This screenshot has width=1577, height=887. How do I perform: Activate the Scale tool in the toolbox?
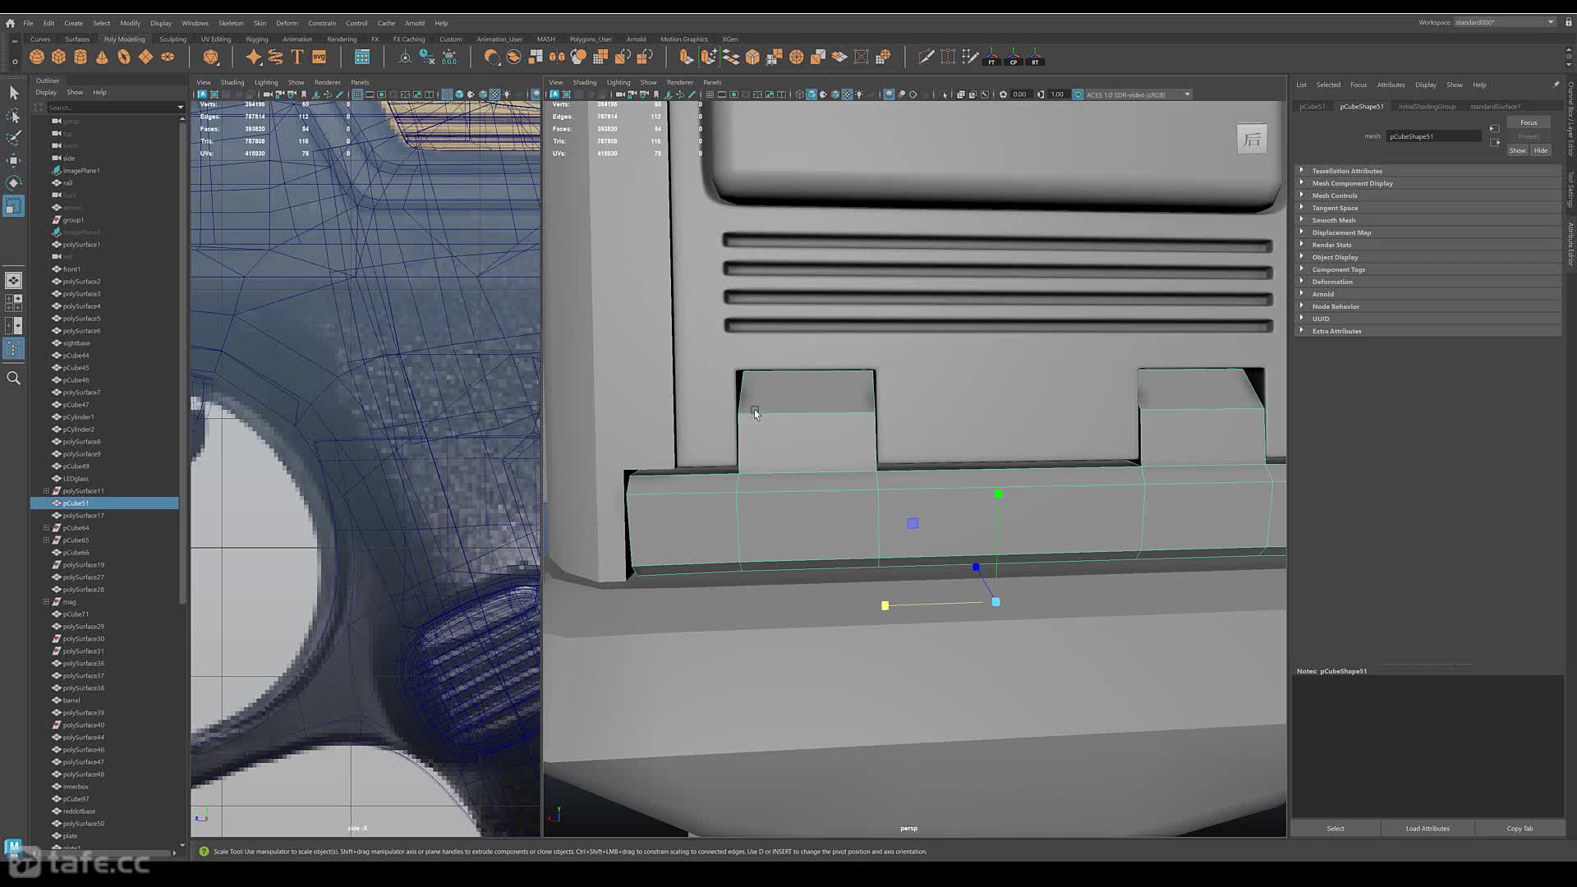pos(13,206)
